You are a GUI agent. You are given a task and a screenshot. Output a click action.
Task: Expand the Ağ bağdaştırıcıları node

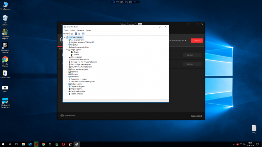67,40
